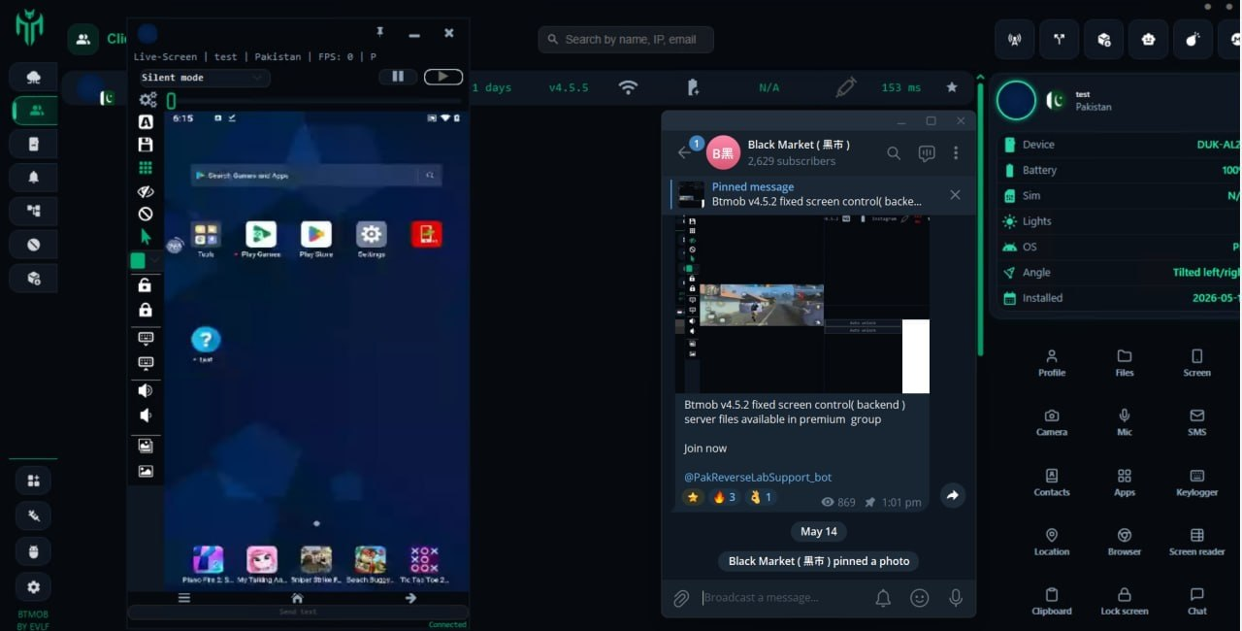The width and height of the screenshot is (1242, 631).
Task: Click the quieter speaker volume icon
Action: [146, 415]
